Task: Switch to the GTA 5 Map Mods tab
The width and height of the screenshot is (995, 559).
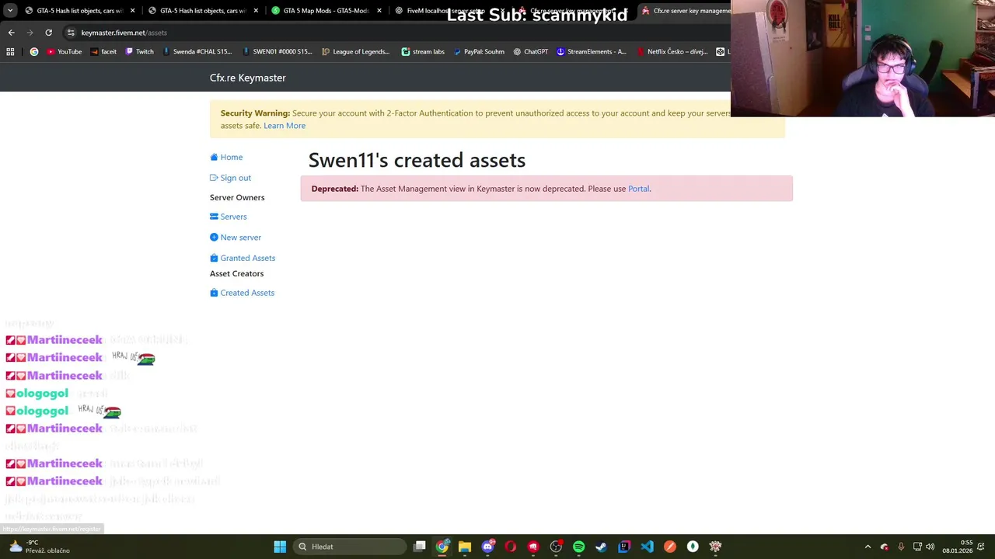Action: (326, 11)
